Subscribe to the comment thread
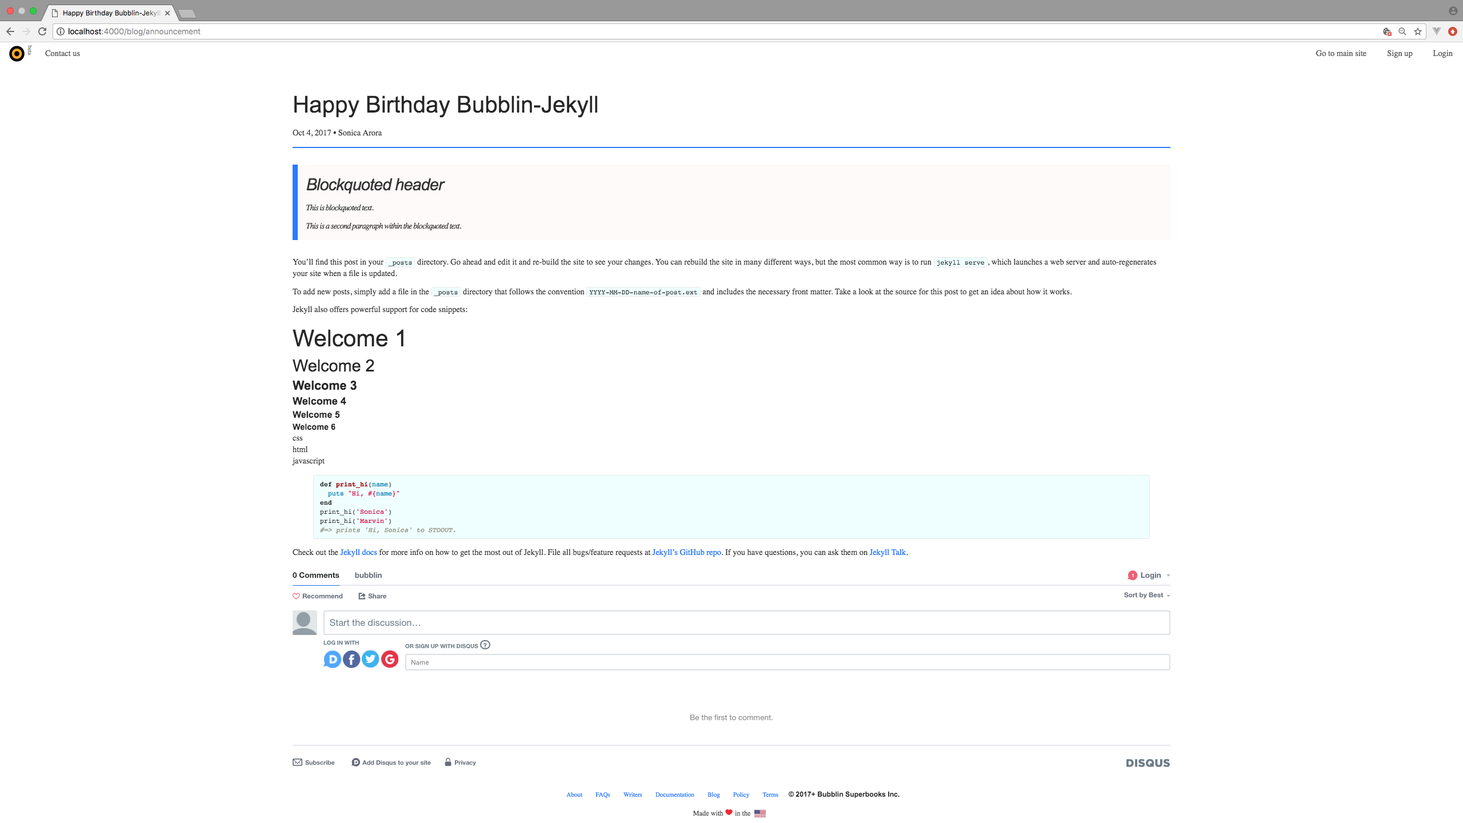Image resolution: width=1463 pixels, height=823 pixels. coord(314,762)
